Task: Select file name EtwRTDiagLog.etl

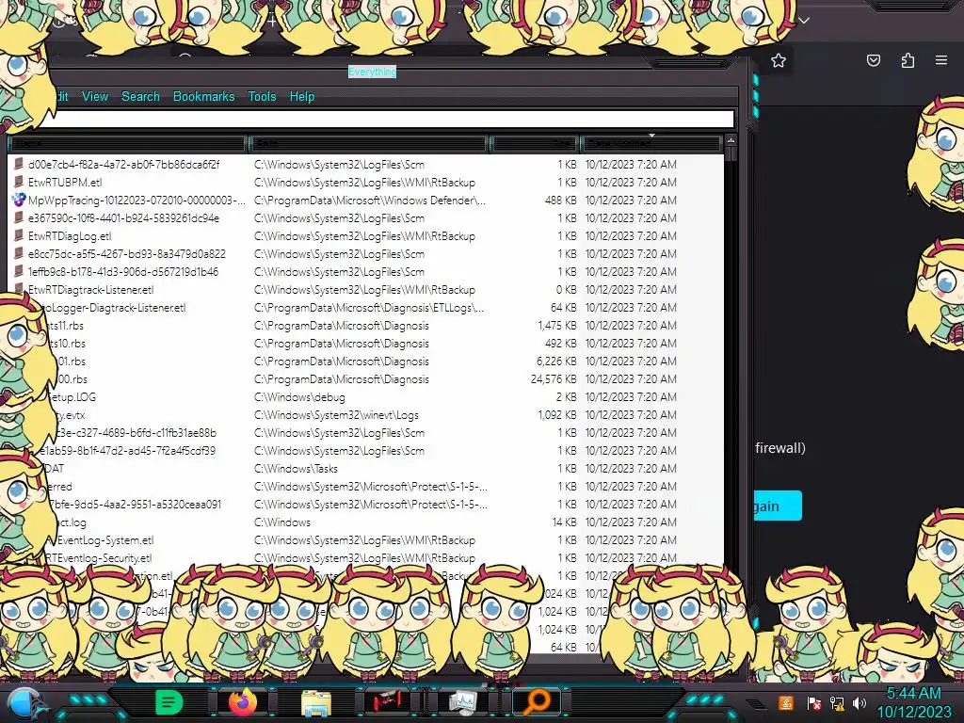Action: tap(70, 236)
